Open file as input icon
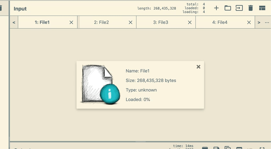271x149 pixels. pos(239,8)
